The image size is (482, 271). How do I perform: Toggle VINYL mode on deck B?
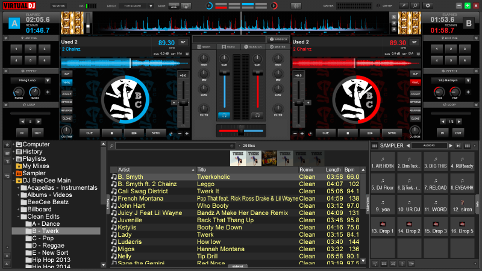click(415, 83)
